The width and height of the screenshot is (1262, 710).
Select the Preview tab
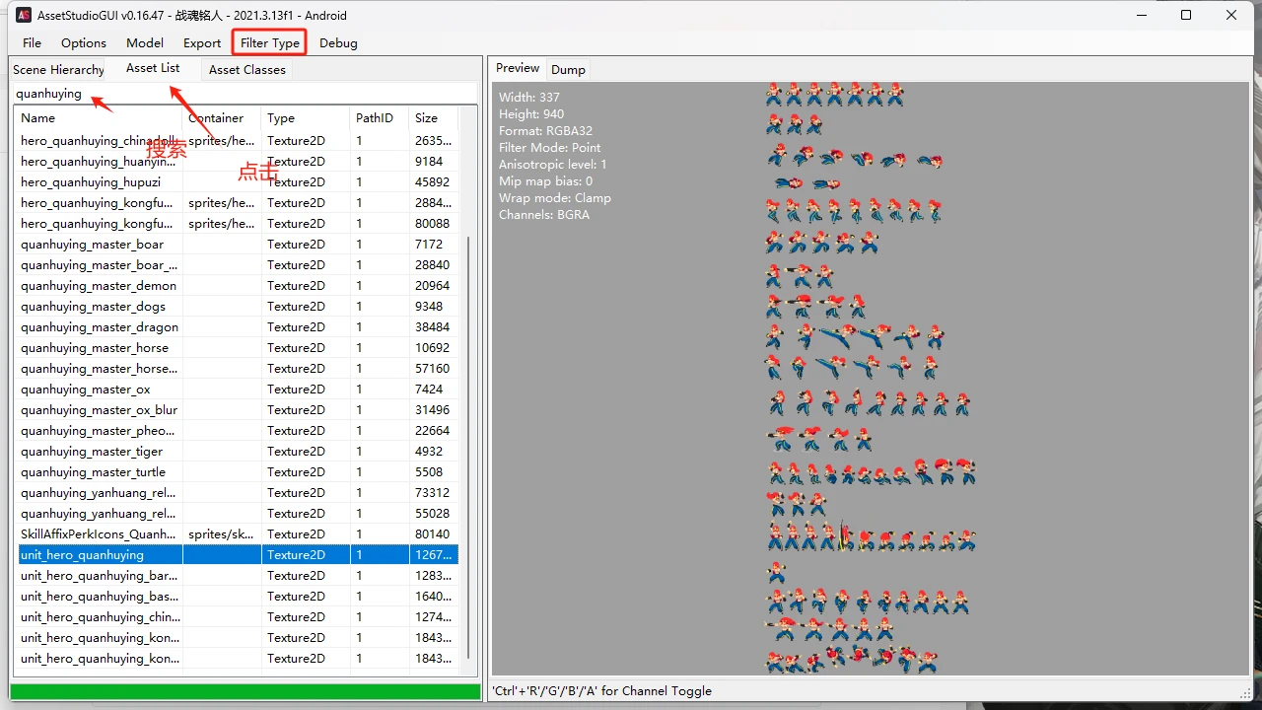[x=518, y=68]
